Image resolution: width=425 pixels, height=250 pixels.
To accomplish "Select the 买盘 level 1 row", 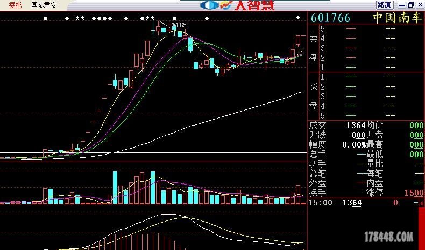I will pos(366,77).
